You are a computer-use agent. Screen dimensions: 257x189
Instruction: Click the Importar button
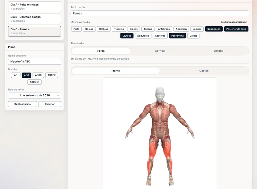pyautogui.click(x=50, y=104)
